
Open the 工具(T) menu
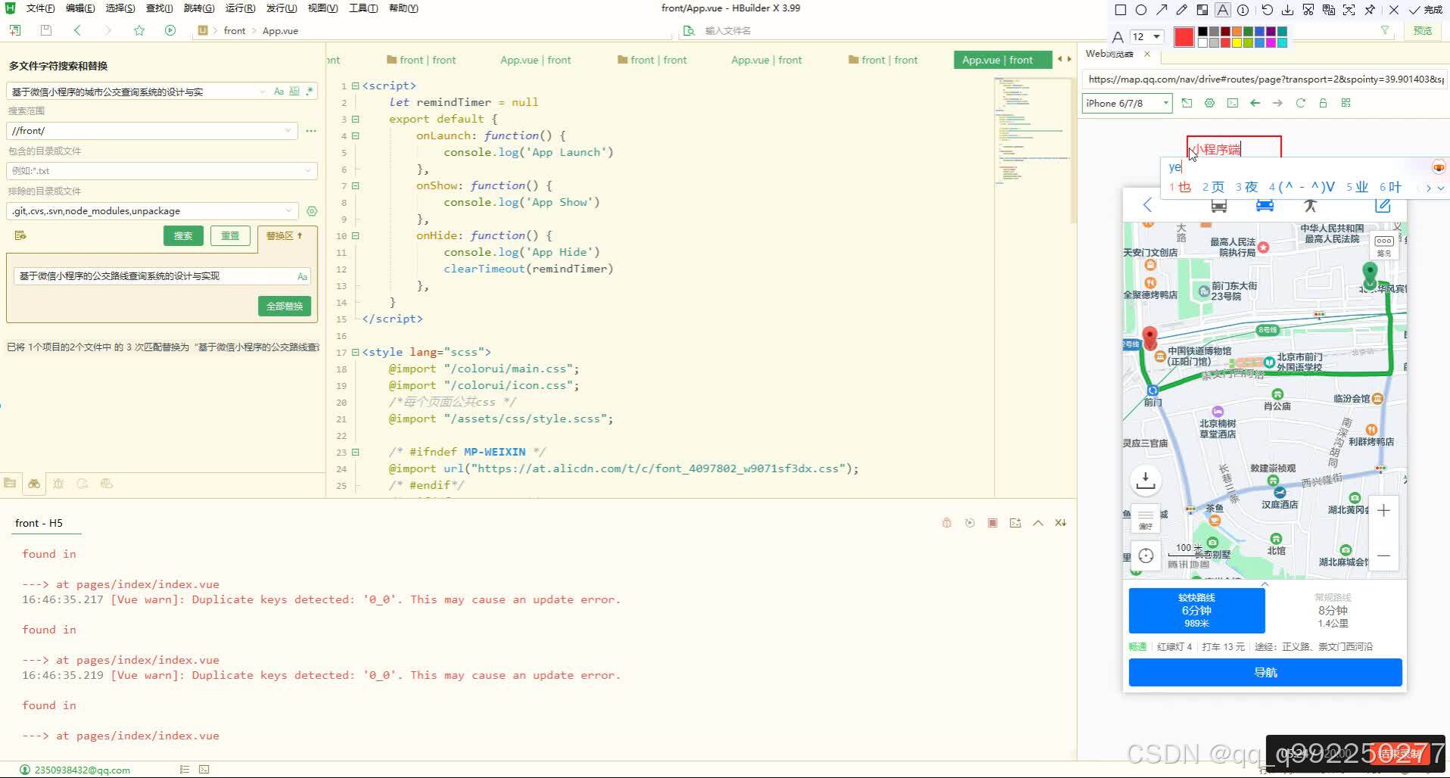[x=363, y=8]
